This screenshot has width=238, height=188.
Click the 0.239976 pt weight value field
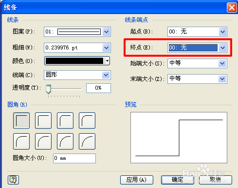click(73, 47)
